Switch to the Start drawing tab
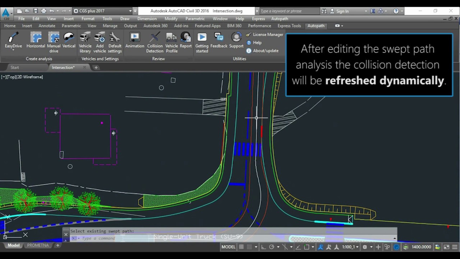Viewport: 460px width, 259px height. coord(15,68)
